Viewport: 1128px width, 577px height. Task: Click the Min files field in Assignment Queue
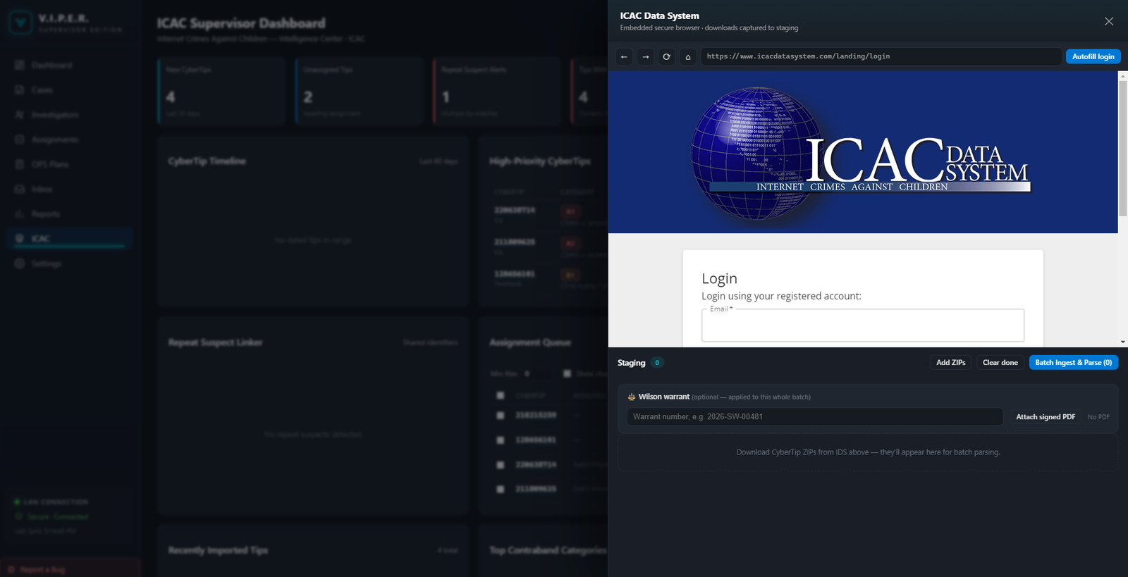click(x=537, y=373)
